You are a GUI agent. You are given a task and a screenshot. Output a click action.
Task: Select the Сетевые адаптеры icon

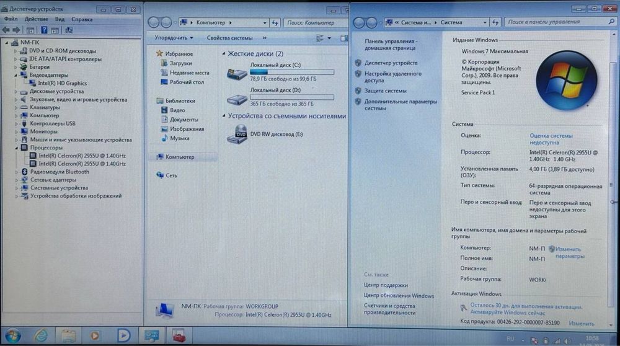pyautogui.click(x=24, y=180)
